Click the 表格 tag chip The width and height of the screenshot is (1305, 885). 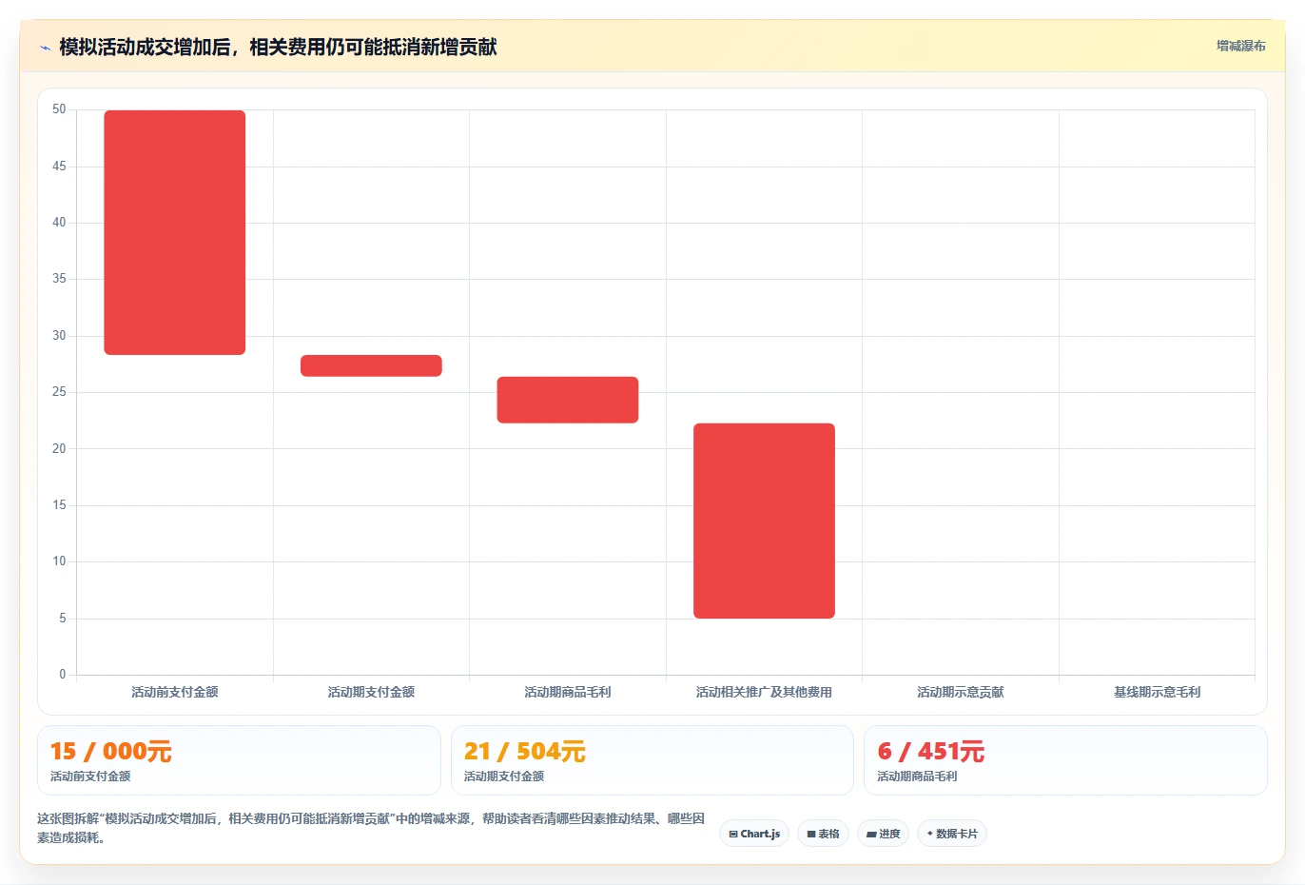pyautogui.click(x=823, y=834)
